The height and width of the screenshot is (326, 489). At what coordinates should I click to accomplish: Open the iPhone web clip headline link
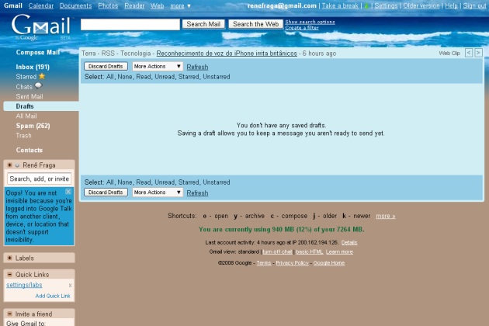click(x=227, y=54)
